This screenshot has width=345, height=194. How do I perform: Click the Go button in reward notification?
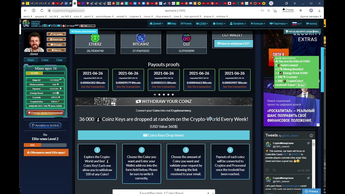coord(301,85)
